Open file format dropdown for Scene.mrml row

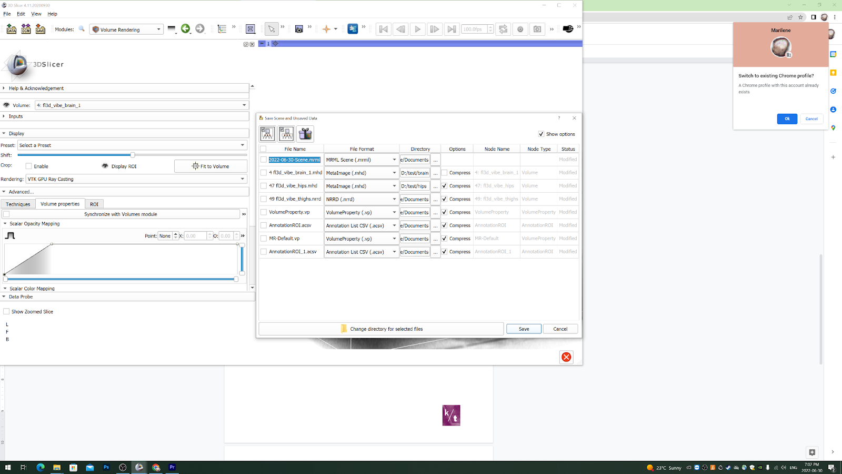click(x=361, y=160)
